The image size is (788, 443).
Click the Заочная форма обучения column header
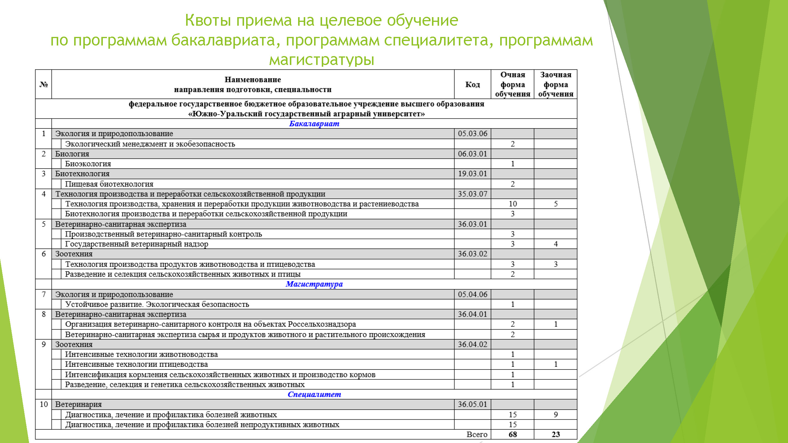click(x=555, y=85)
